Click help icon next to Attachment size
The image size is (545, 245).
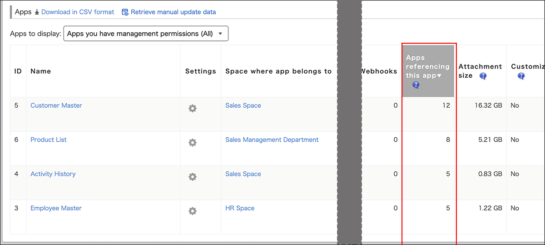pyautogui.click(x=483, y=76)
